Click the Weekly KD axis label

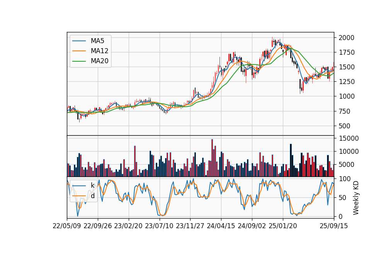356,198
